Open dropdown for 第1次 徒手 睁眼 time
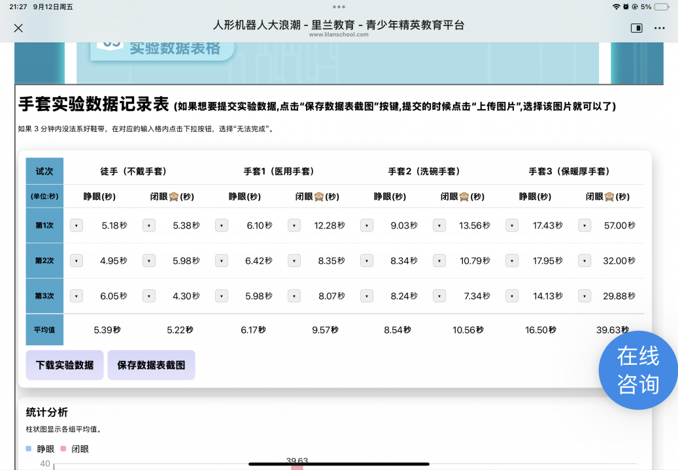Viewport: 678px width, 470px height. point(76,225)
